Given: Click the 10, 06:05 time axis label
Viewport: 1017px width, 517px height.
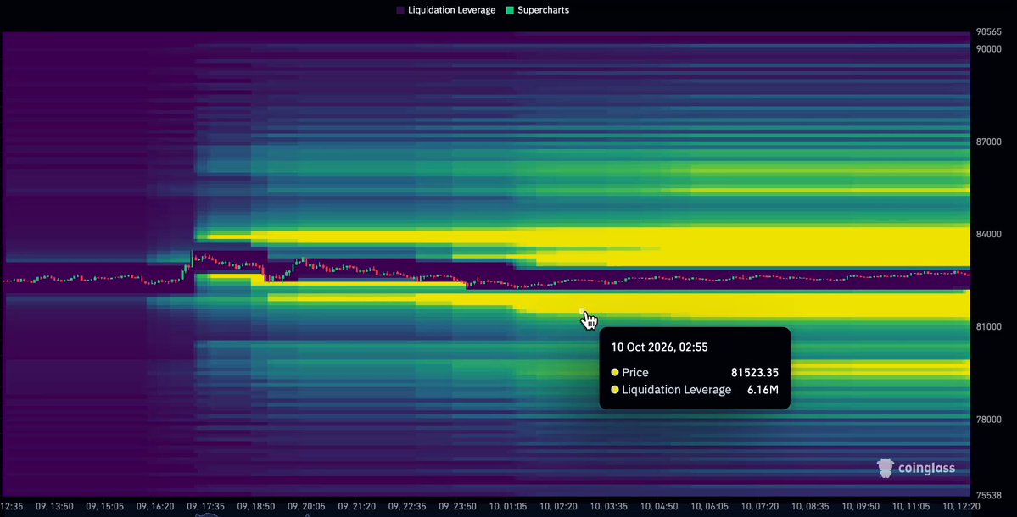Looking at the screenshot, I should click(x=709, y=507).
